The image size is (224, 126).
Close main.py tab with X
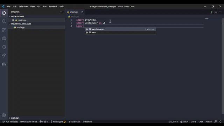click(x=82, y=12)
